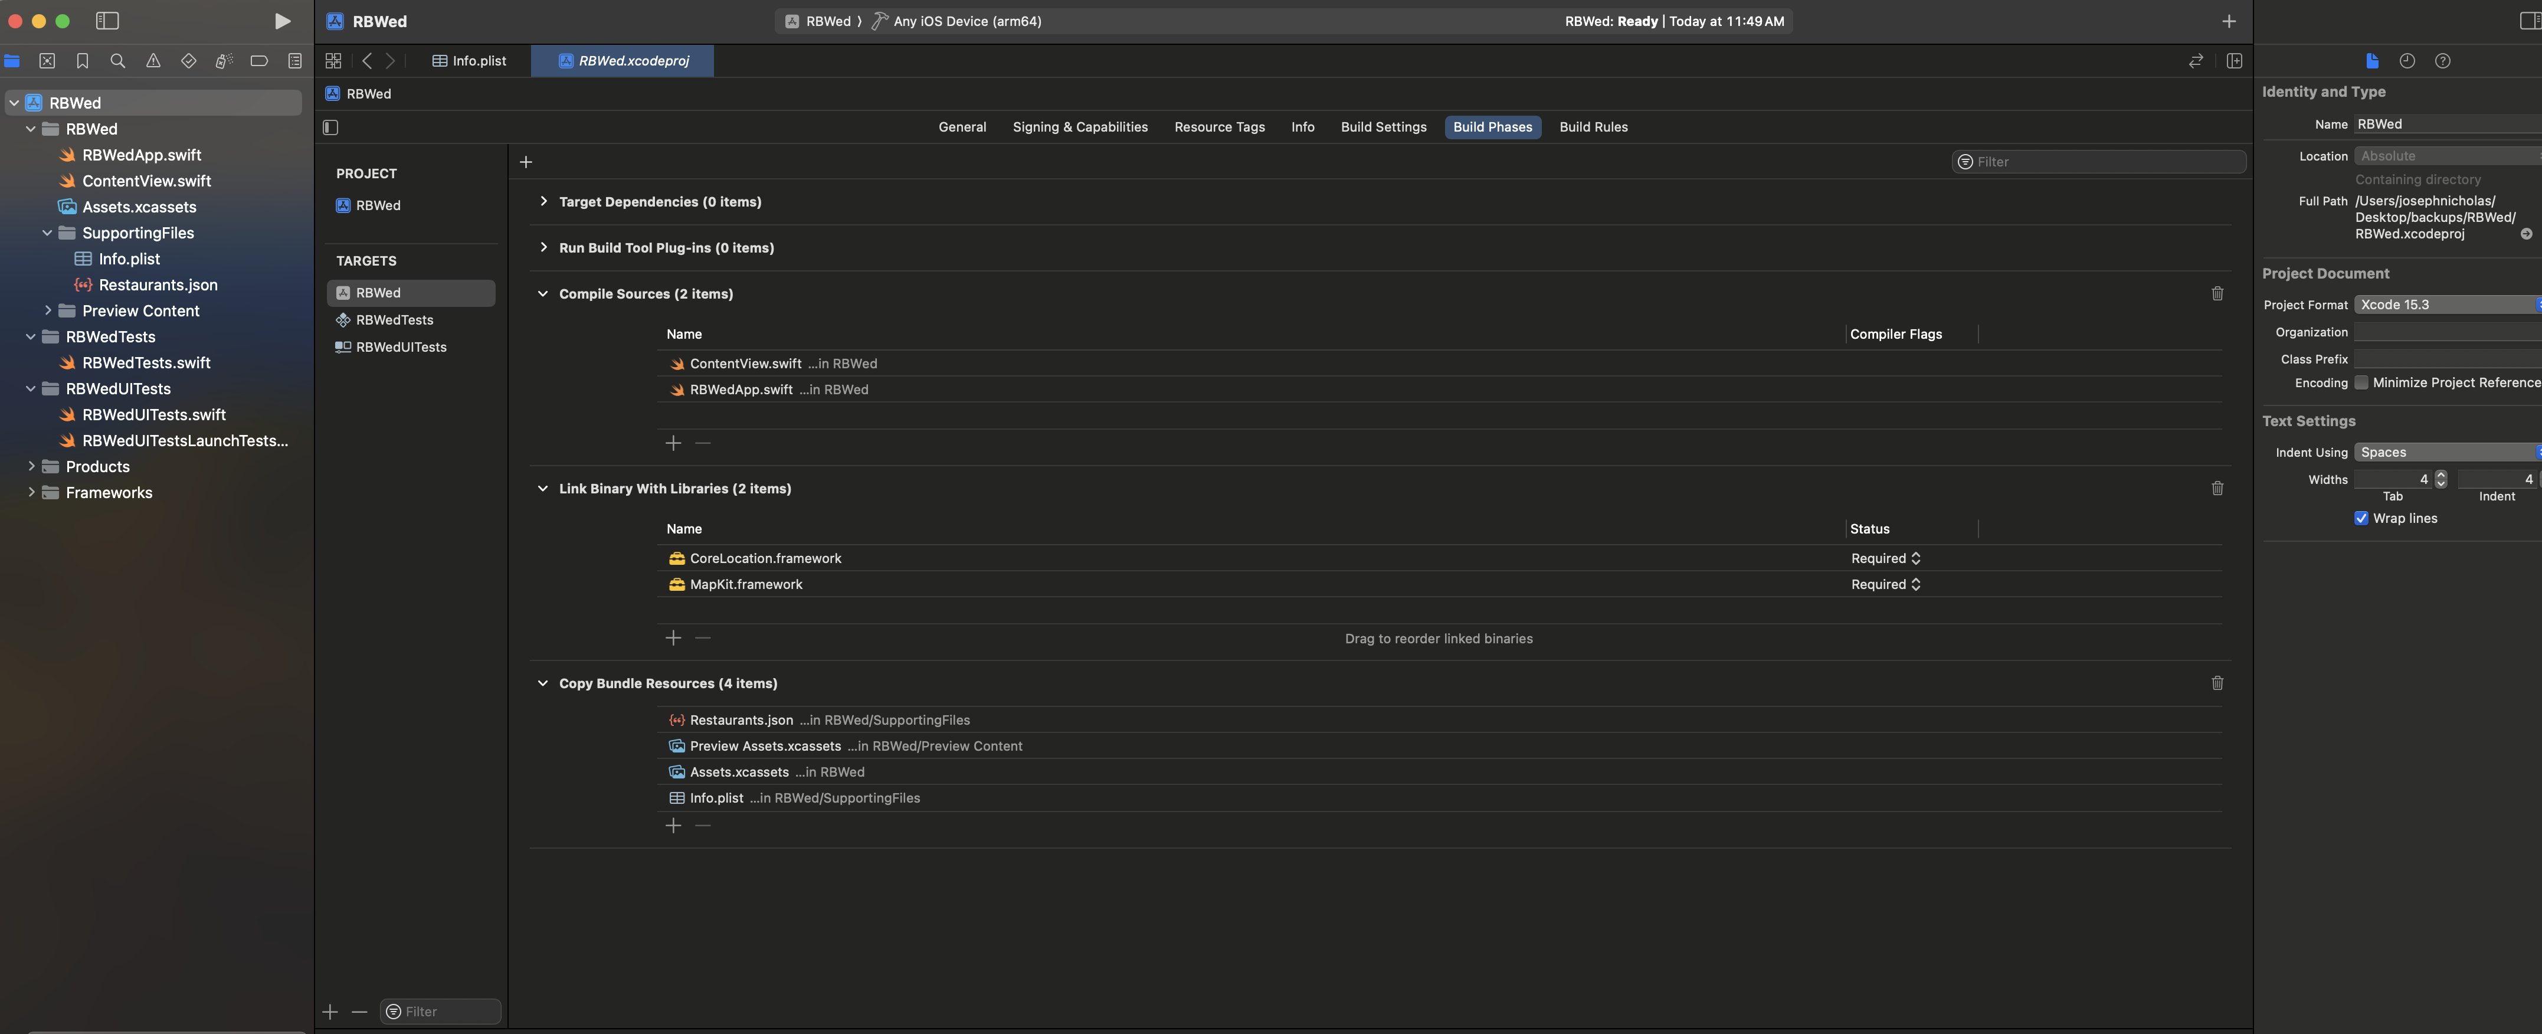Screen dimensions: 2542x1034
Task: Toggle the navigator sidebar icon
Action: click(x=107, y=21)
